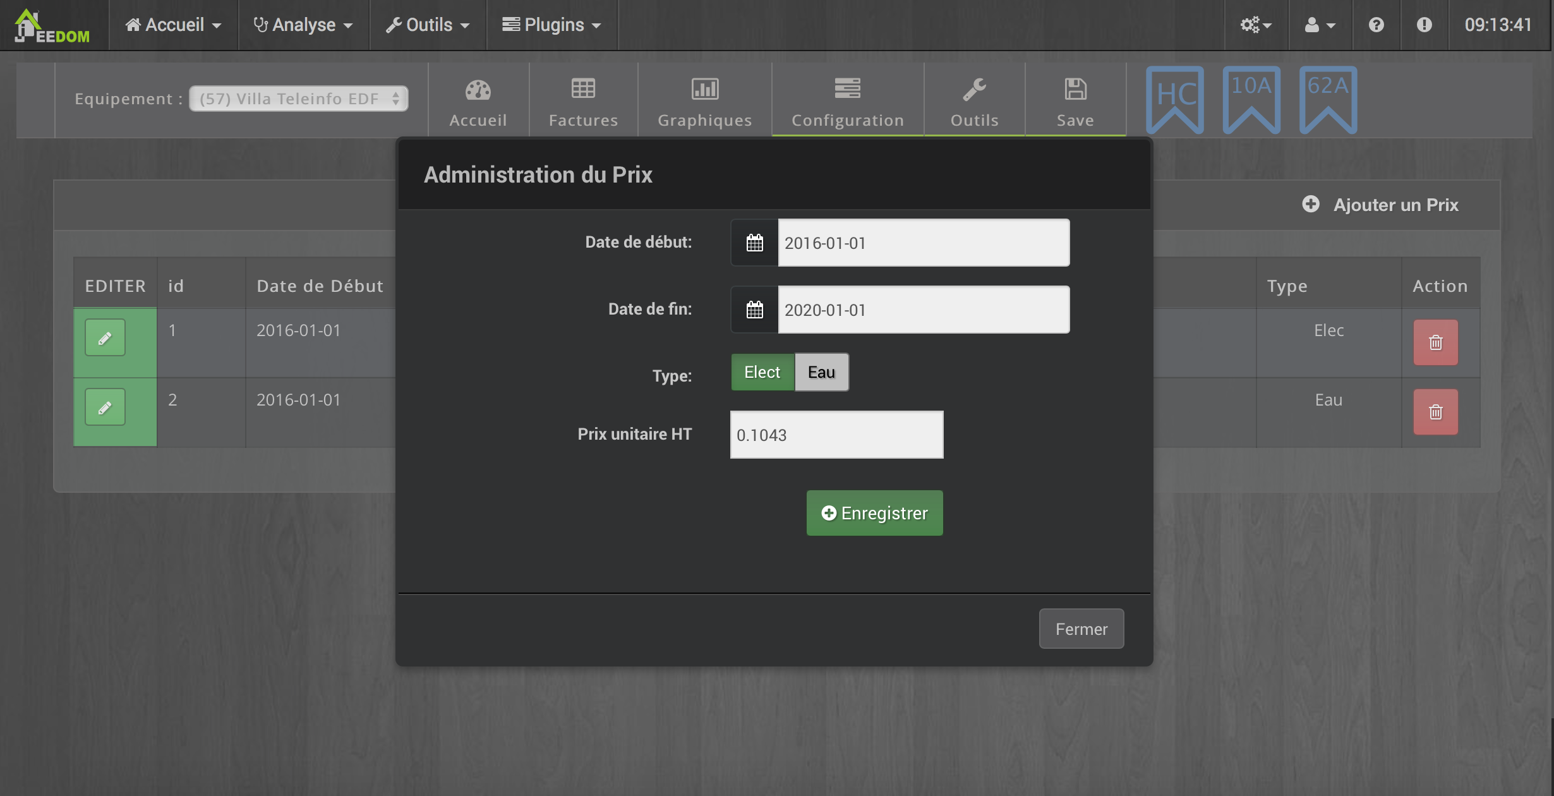1554x796 pixels.
Task: Open the Accueil dropdown in top navbar
Action: click(x=173, y=25)
